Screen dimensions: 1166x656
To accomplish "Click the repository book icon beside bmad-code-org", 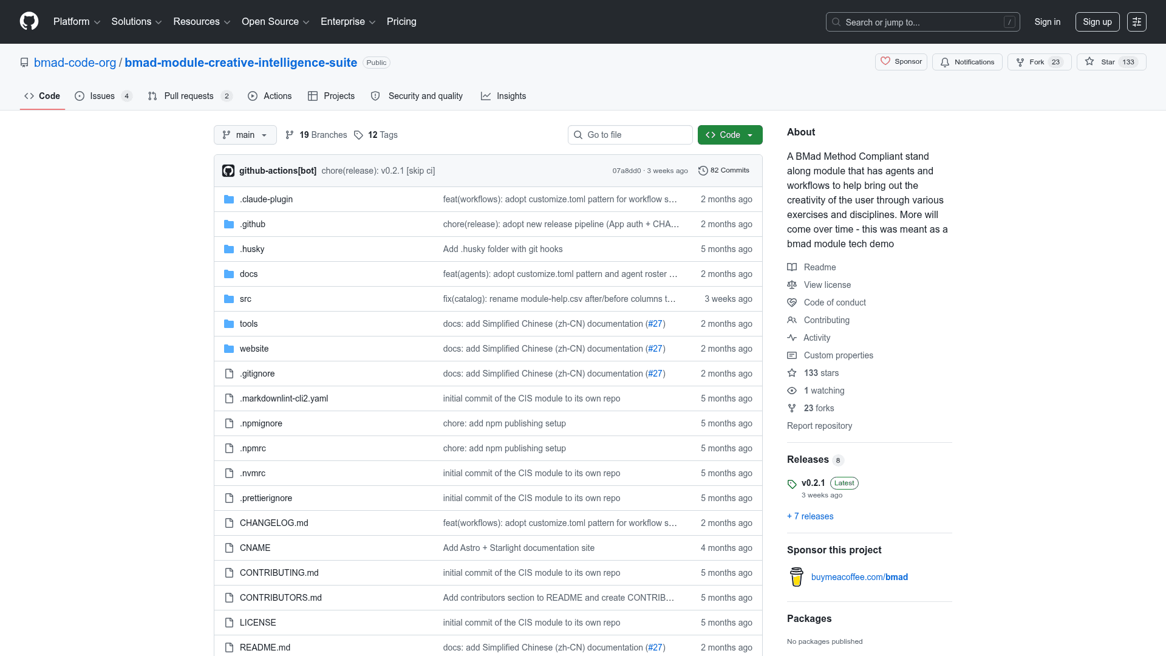I will pos(24,63).
